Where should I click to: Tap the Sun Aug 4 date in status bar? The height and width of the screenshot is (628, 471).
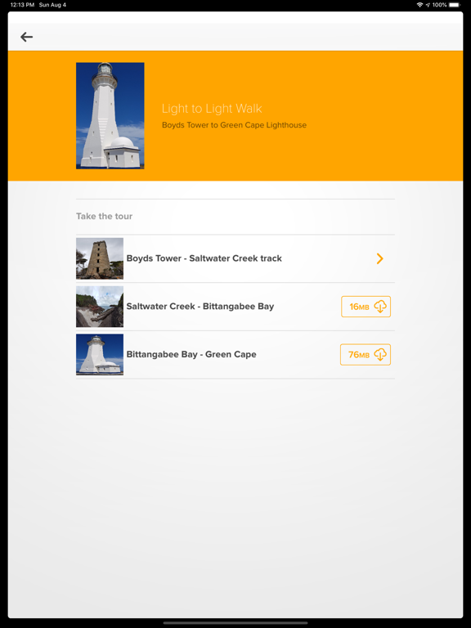52,5
